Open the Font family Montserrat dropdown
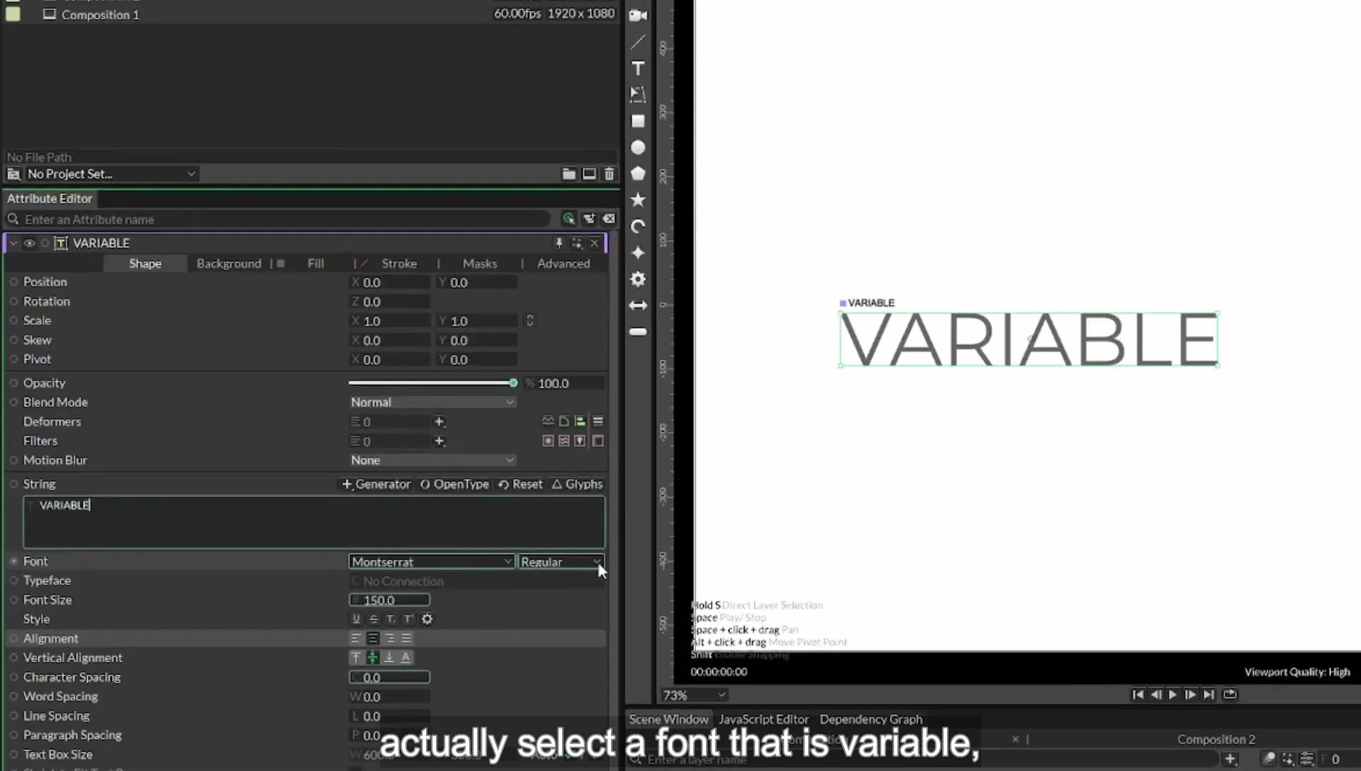Viewport: 1361px width, 771px height. [x=431, y=561]
